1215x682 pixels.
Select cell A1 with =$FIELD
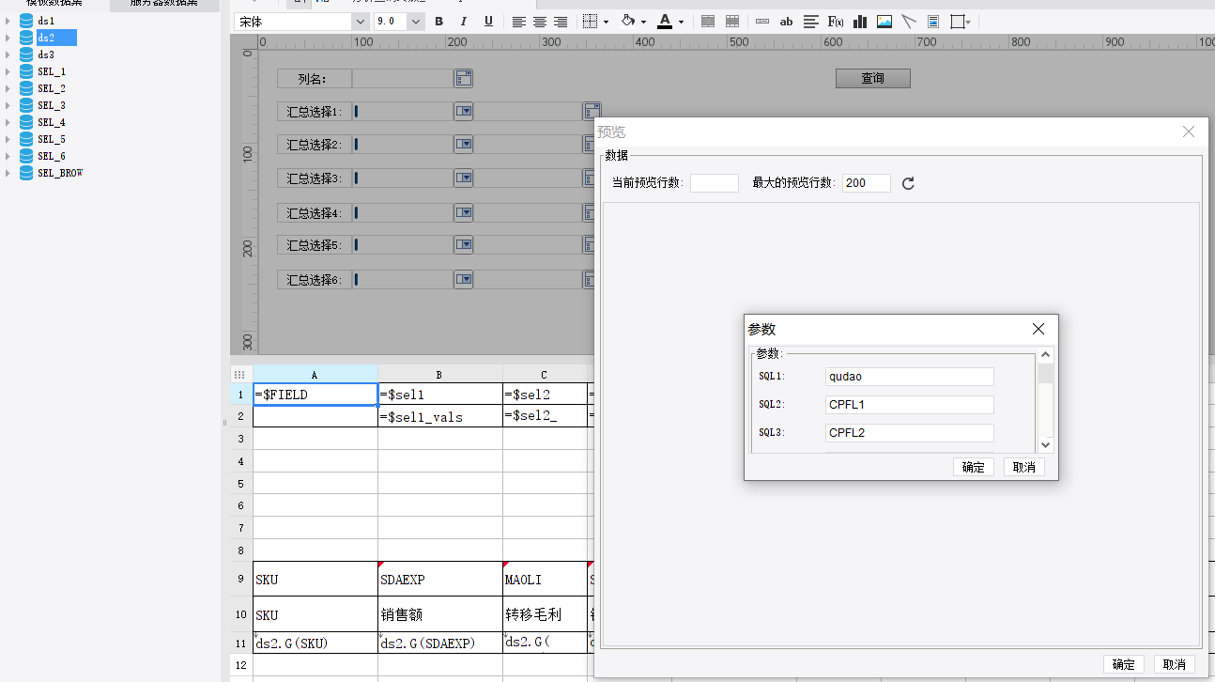(315, 395)
